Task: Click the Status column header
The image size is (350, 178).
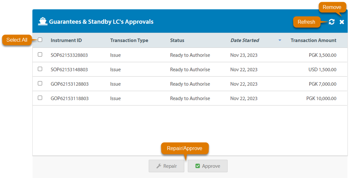Action: coord(177,40)
